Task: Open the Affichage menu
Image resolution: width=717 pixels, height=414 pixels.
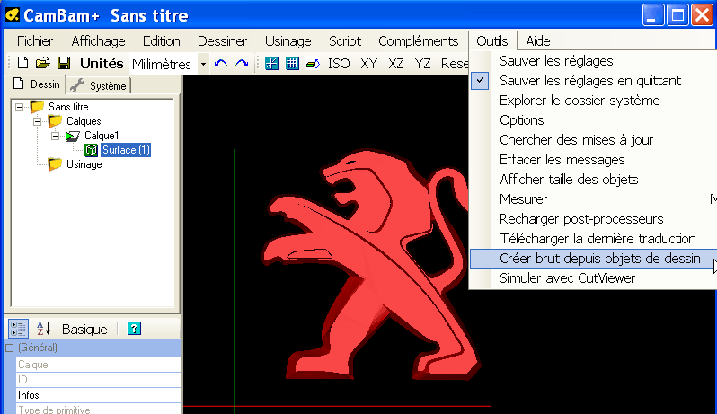Action: click(x=98, y=41)
